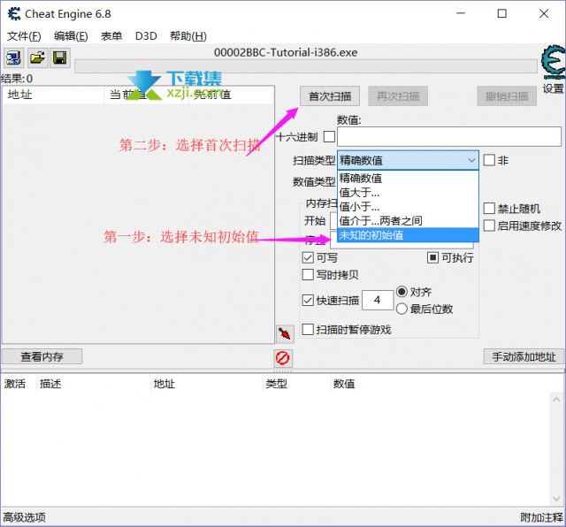Click the 查看内存 memory view button
The height and width of the screenshot is (527, 566).
42,356
